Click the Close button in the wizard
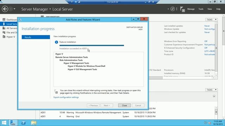225x126 pixels. 124,105
